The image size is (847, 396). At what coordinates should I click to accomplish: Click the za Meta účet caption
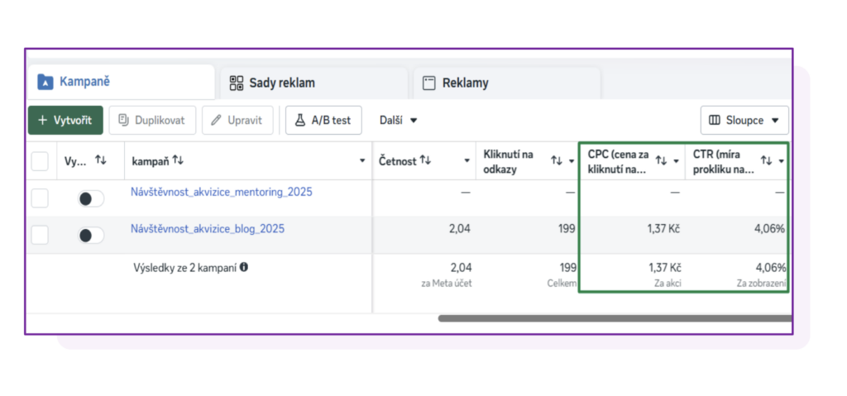[x=447, y=283]
